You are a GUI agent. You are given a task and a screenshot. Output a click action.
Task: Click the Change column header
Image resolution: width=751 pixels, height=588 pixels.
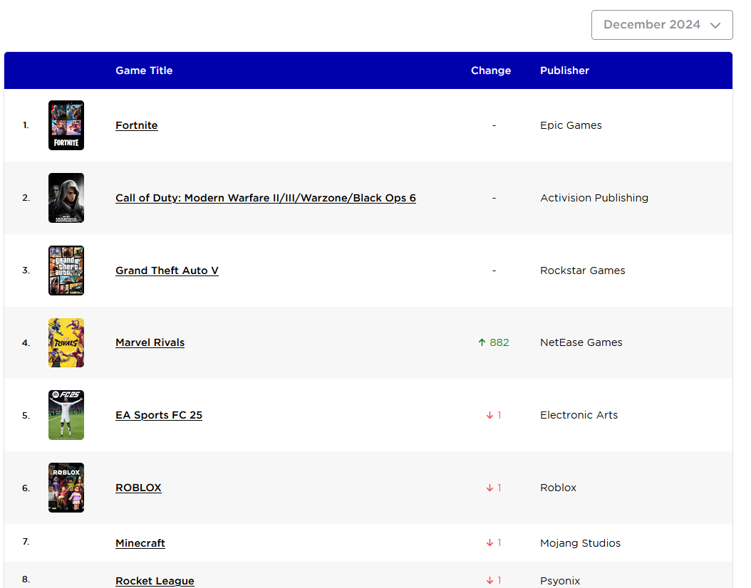(491, 70)
